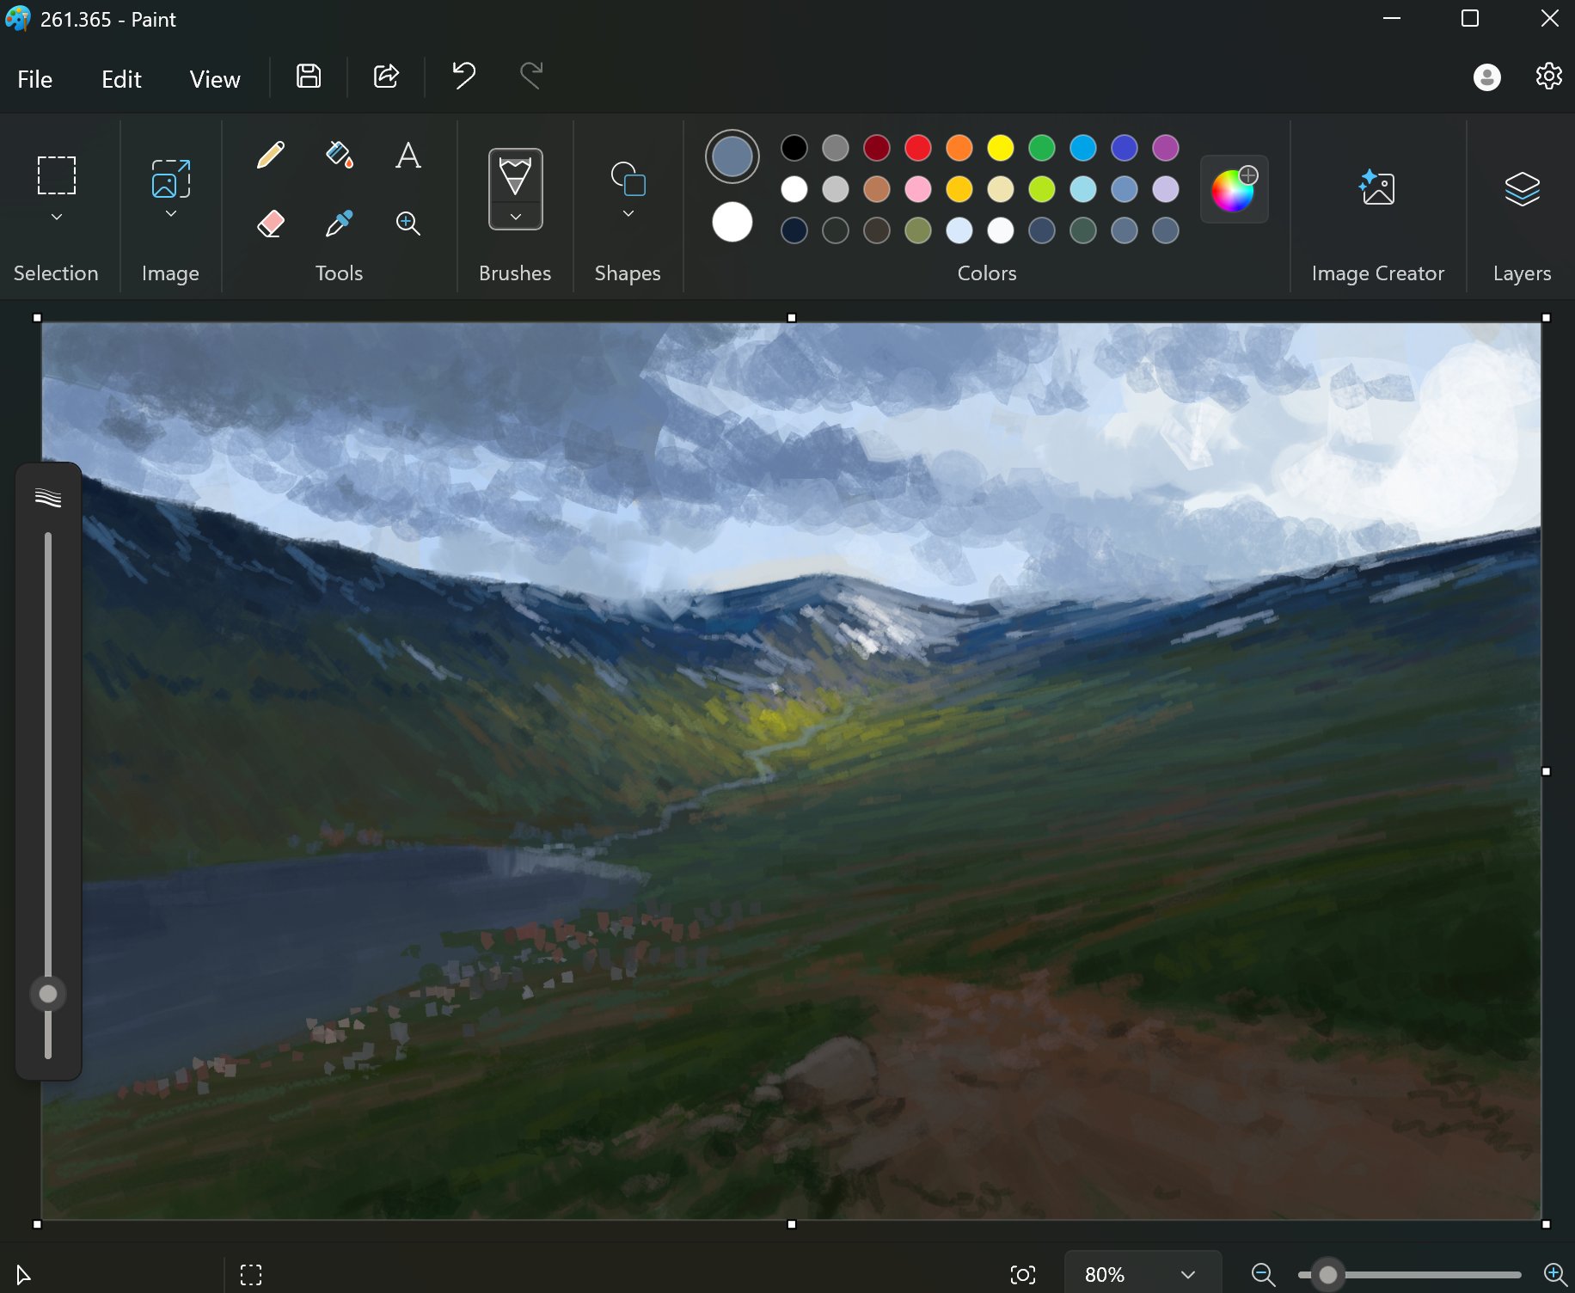Click the Redo arrow
Image resolution: width=1575 pixels, height=1293 pixels.
coord(531,77)
